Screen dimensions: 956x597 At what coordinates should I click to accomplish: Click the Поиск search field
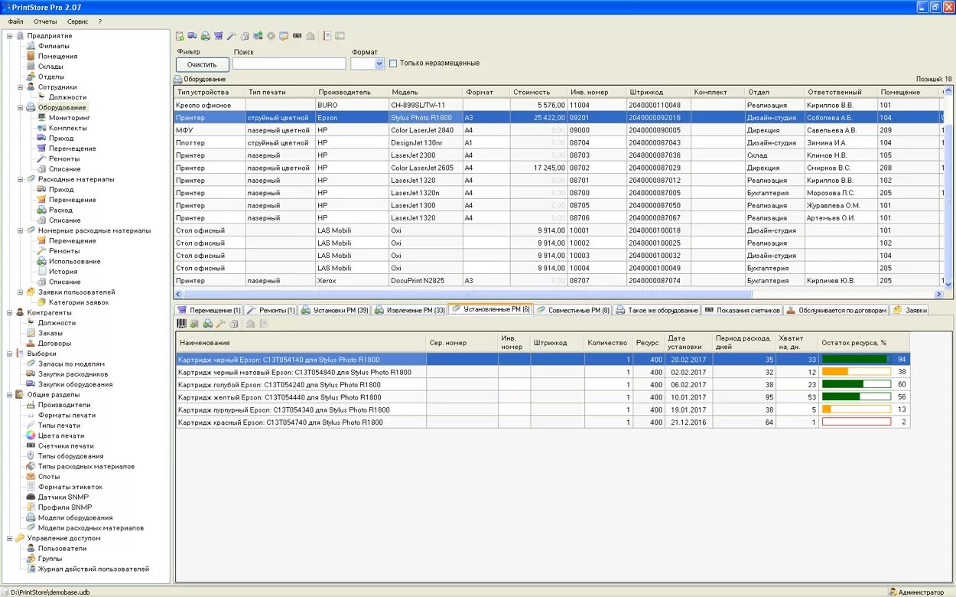[289, 64]
